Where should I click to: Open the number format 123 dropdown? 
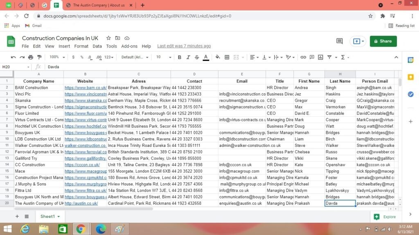tap(109, 57)
